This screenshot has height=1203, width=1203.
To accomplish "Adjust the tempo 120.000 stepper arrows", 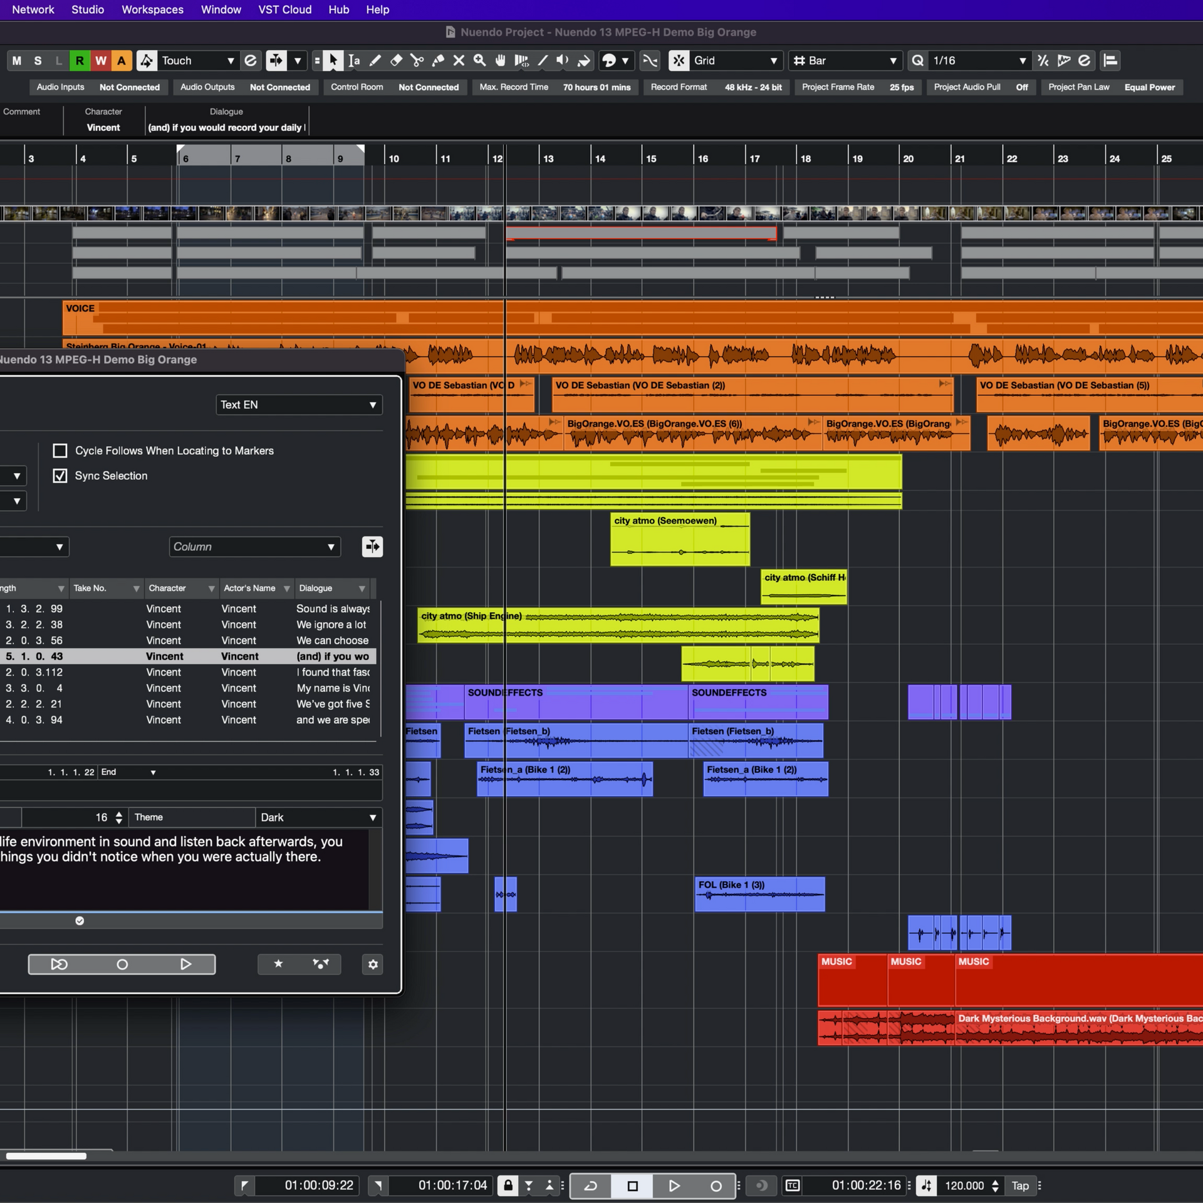I will tap(995, 1185).
